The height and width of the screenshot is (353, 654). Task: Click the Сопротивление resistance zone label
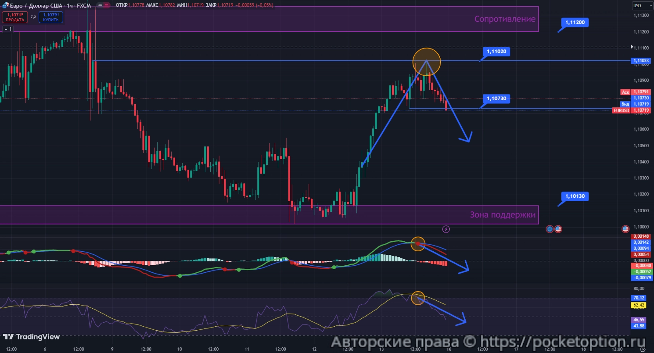coord(504,19)
